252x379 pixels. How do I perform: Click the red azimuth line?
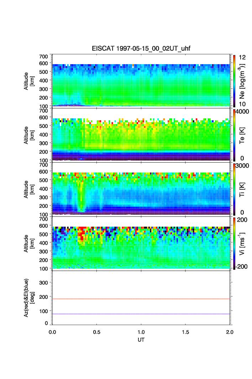point(141,299)
